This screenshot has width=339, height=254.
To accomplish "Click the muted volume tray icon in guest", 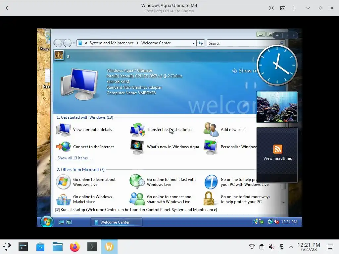I will tap(276, 222).
